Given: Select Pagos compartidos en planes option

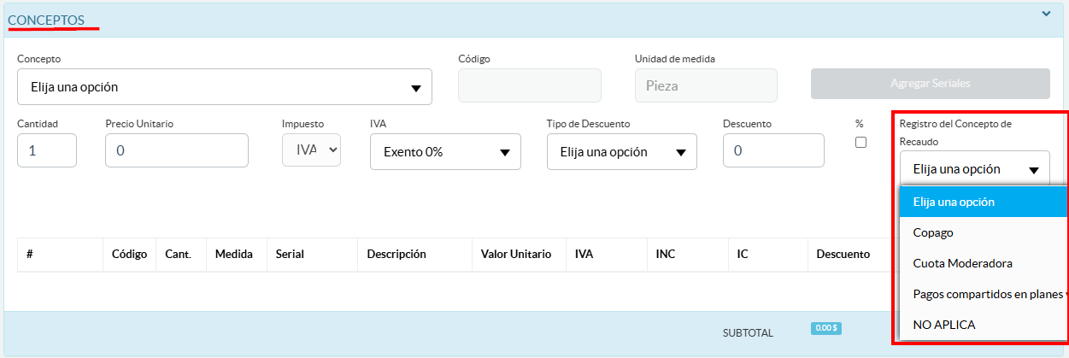Looking at the screenshot, I should pyautogui.click(x=983, y=294).
